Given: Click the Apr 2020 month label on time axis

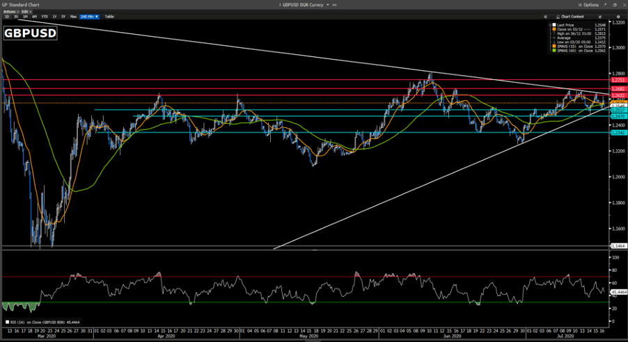Looking at the screenshot, I should coord(166,336).
